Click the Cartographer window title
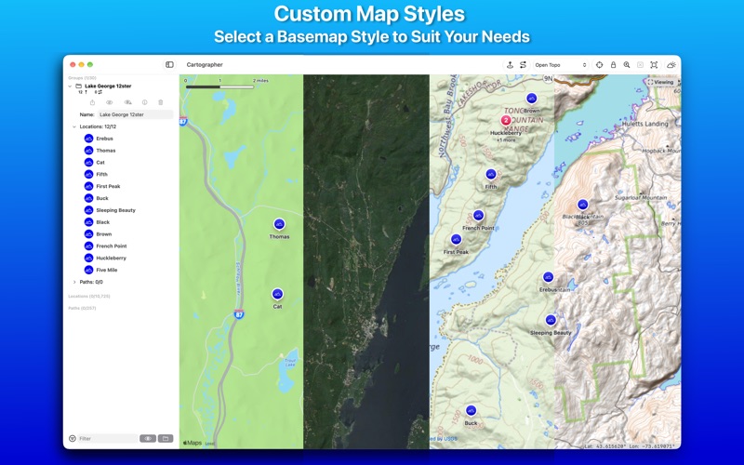 [205, 65]
